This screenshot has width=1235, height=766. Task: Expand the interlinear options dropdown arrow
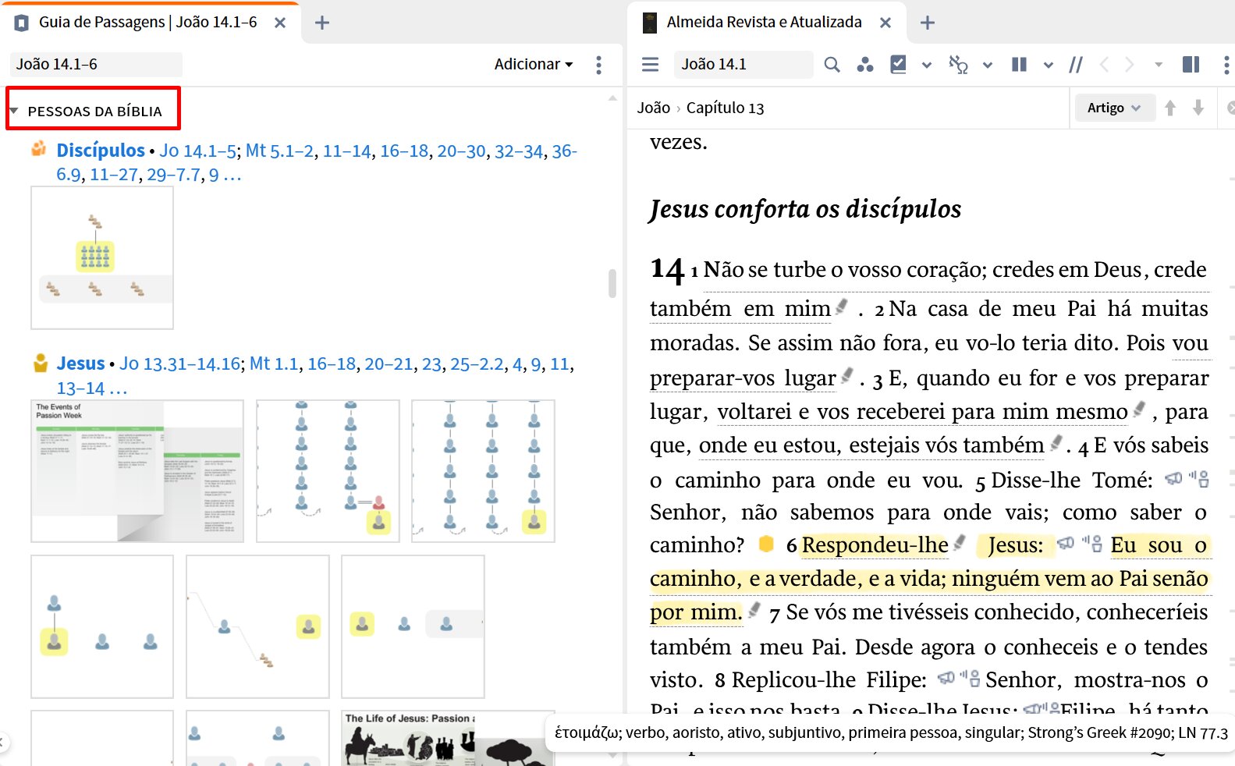tap(988, 65)
